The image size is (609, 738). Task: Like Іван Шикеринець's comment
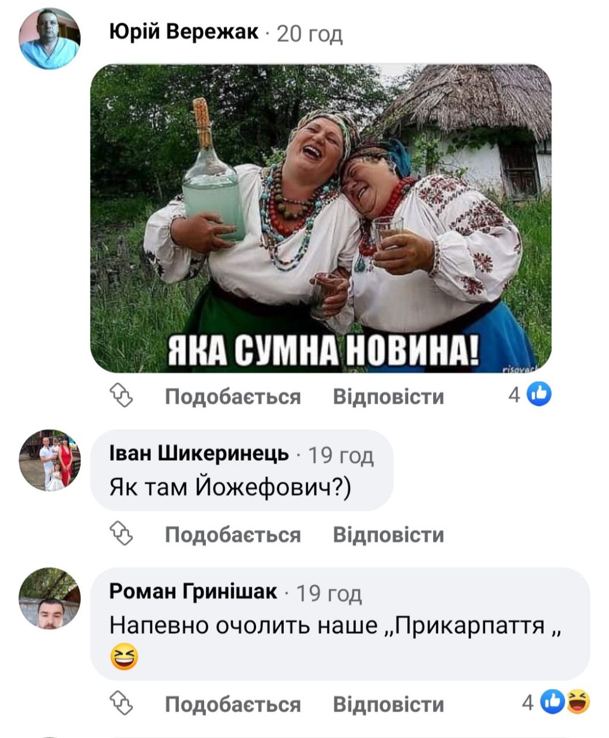tap(233, 534)
